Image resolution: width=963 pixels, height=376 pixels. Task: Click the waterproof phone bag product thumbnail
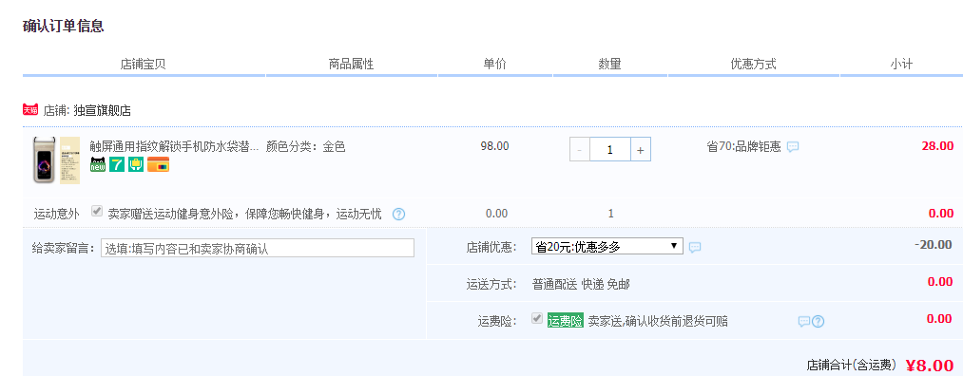(56, 160)
